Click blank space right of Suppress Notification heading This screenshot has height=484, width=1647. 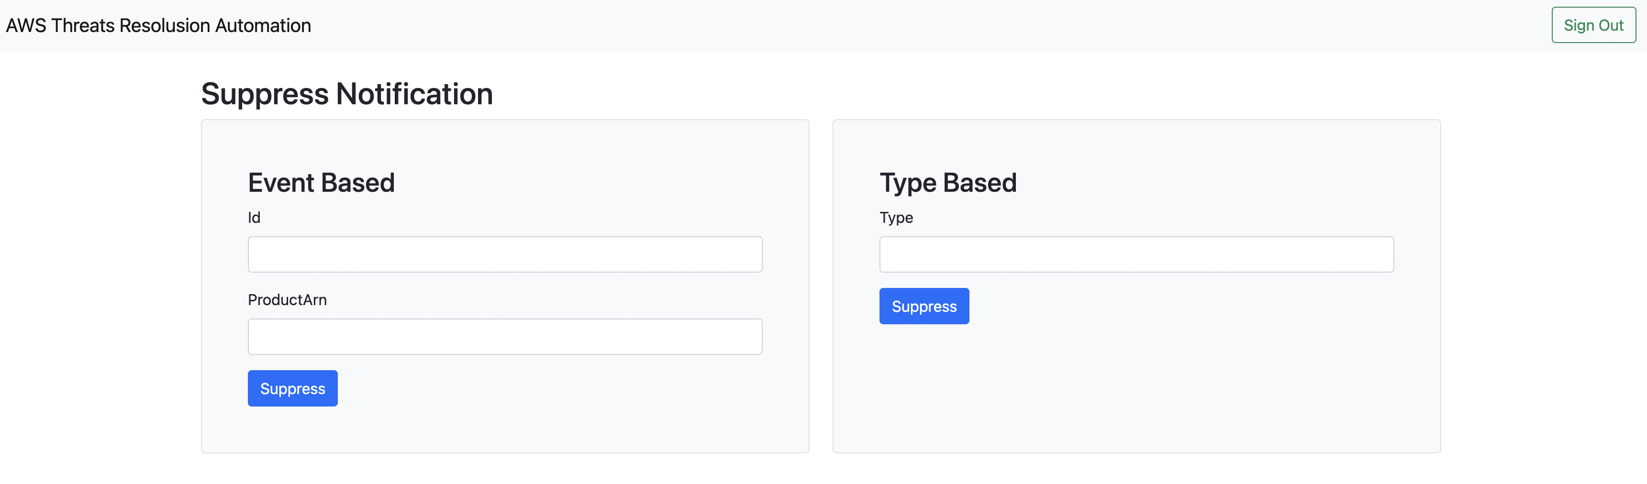959,94
